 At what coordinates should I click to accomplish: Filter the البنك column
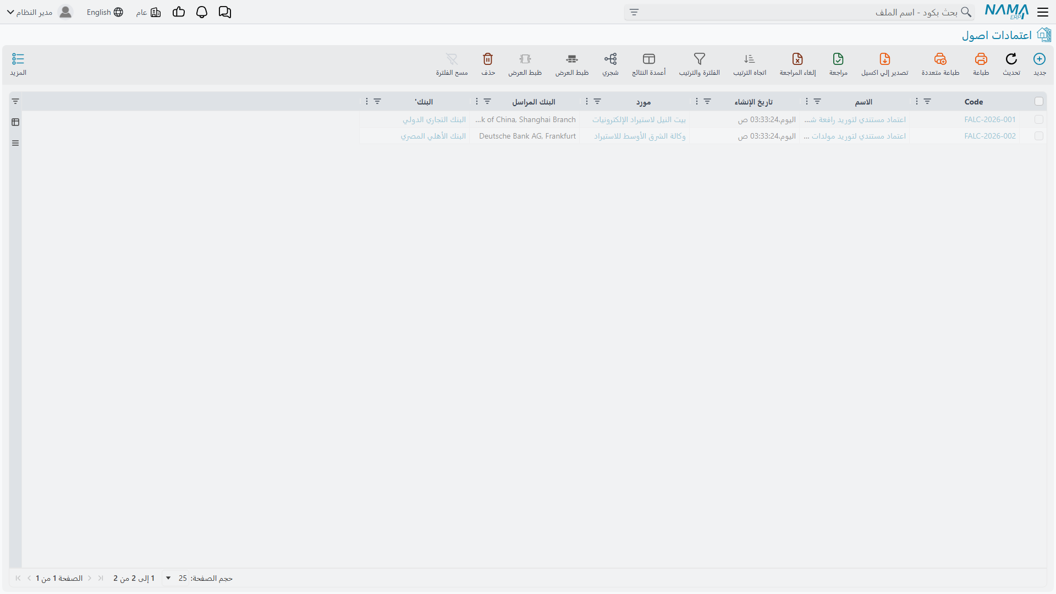pyautogui.click(x=377, y=101)
